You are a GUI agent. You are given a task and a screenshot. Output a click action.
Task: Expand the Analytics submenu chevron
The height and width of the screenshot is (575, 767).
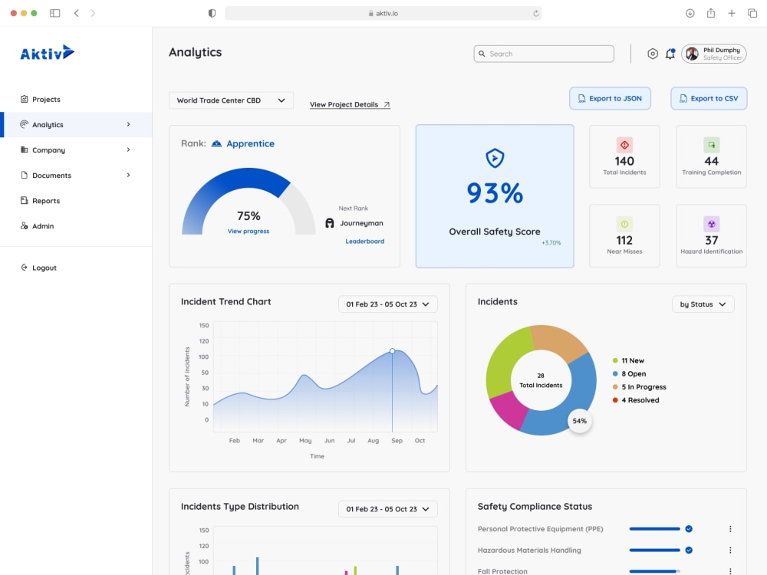pyautogui.click(x=129, y=124)
